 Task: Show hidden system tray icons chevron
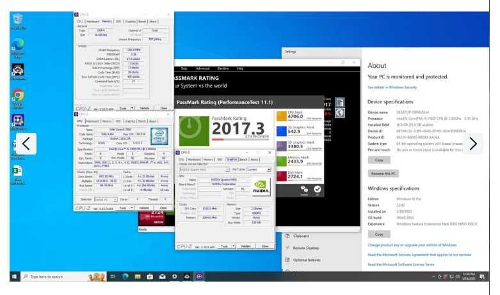[433, 277]
